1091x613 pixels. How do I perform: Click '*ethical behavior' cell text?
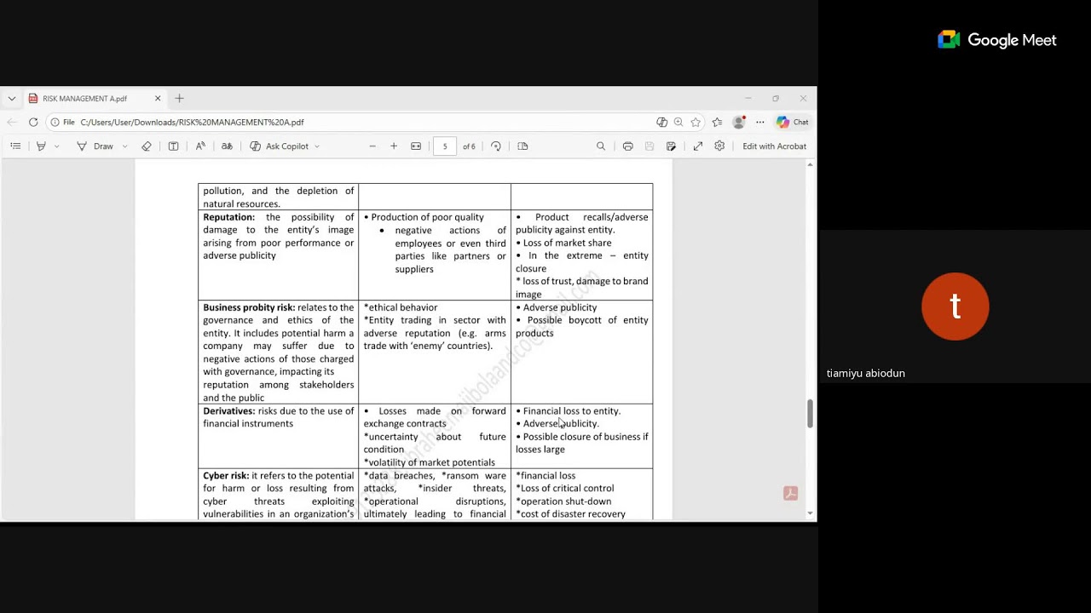click(401, 307)
